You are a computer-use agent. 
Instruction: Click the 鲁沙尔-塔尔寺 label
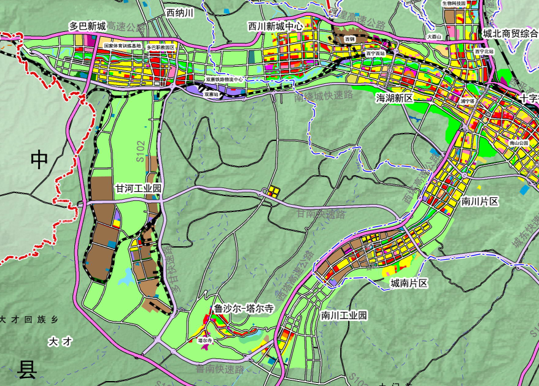pyautogui.click(x=244, y=309)
